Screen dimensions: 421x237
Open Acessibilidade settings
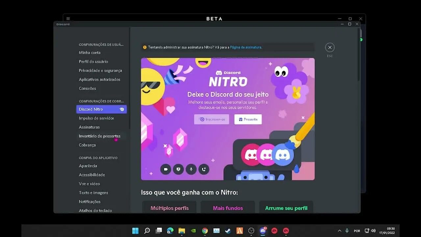click(x=101, y=175)
